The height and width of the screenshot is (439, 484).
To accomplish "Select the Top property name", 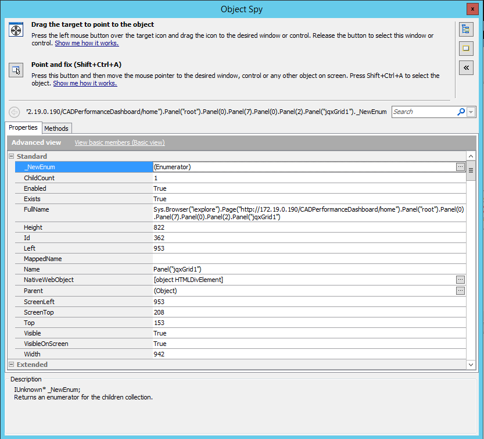I will 29,323.
